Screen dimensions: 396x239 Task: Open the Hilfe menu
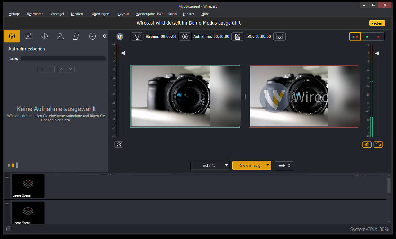pos(205,14)
